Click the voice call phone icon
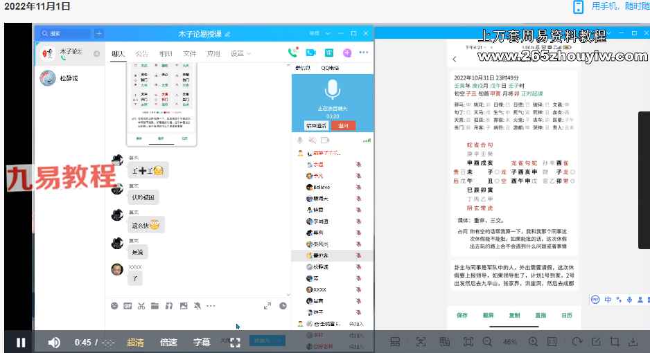The width and height of the screenshot is (650, 353). (293, 53)
